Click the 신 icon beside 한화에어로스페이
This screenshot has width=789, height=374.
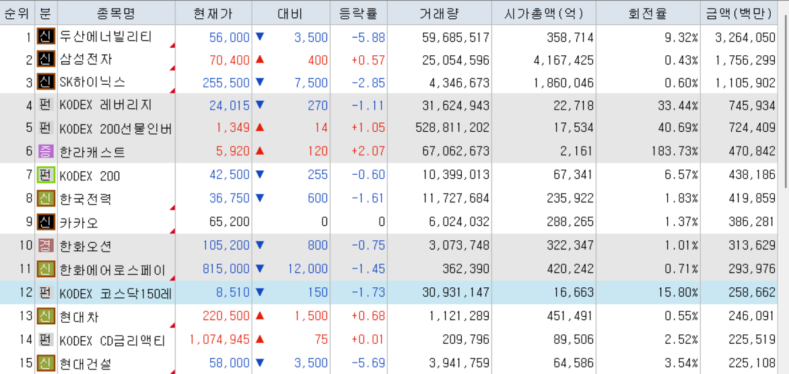tap(45, 270)
